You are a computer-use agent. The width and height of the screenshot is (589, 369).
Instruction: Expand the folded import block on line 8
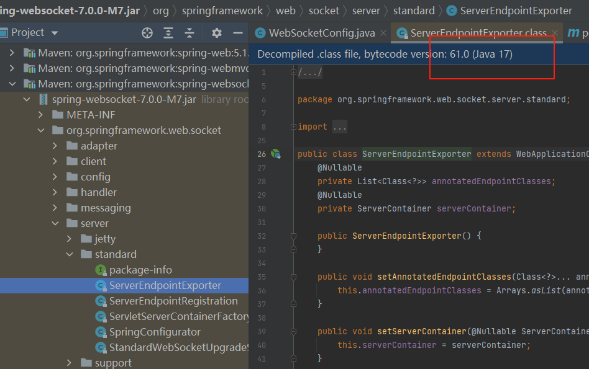(293, 127)
